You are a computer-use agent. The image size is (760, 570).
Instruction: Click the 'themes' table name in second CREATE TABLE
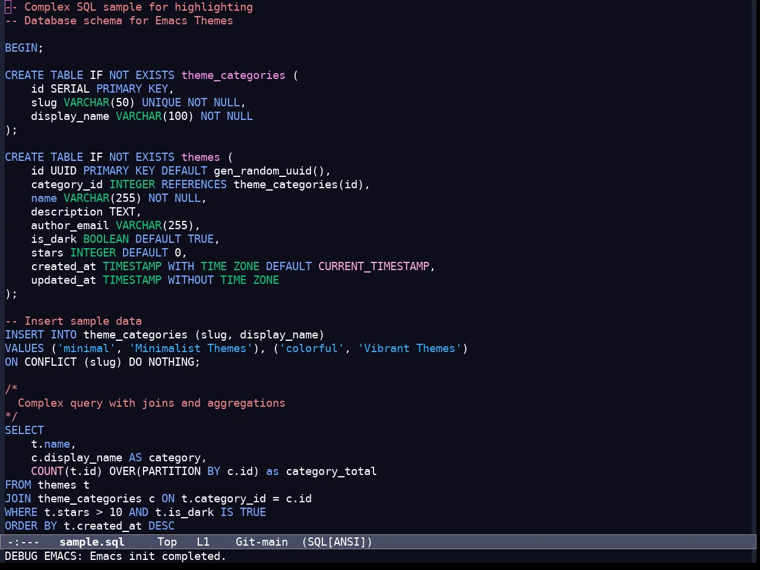[x=201, y=157]
